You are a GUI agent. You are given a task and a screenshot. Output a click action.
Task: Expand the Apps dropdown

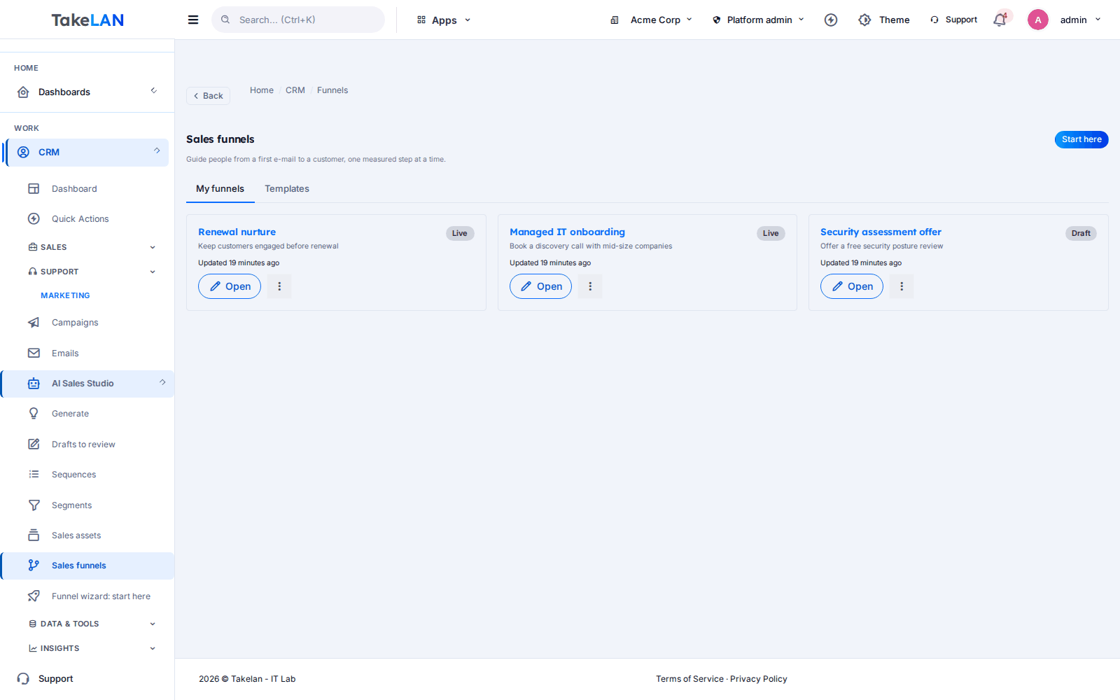444,20
